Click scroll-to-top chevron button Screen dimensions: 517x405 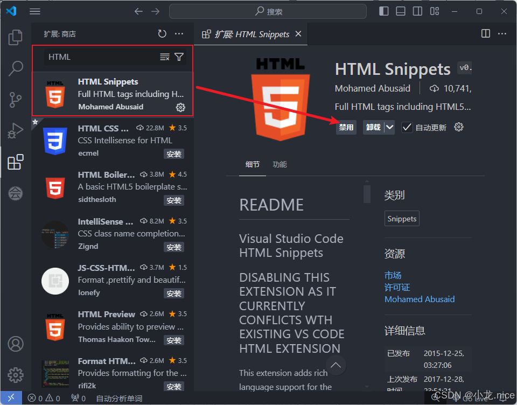(336, 365)
